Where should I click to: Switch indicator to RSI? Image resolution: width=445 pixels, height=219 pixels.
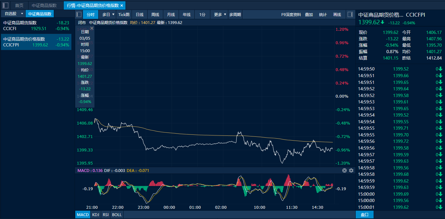pyautogui.click(x=105, y=215)
